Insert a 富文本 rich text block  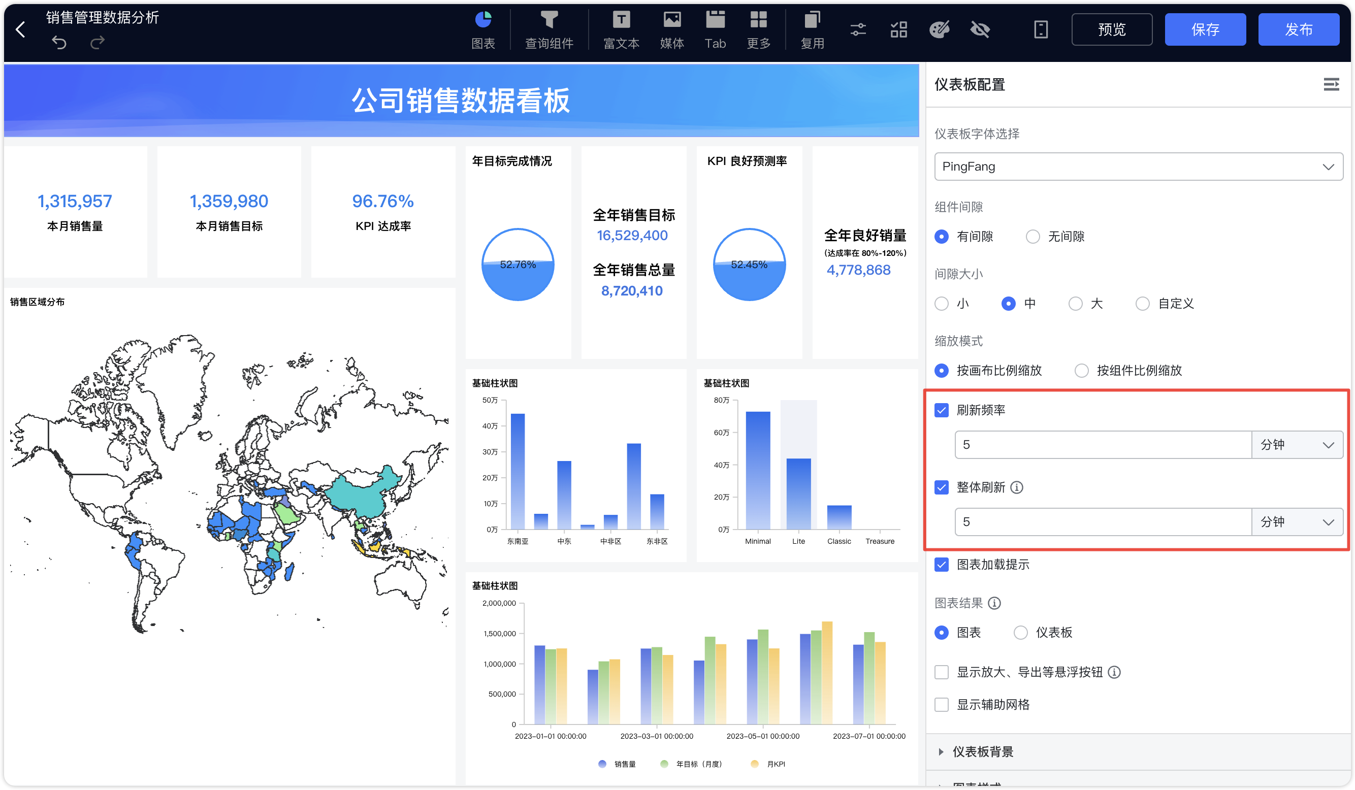tap(621, 29)
